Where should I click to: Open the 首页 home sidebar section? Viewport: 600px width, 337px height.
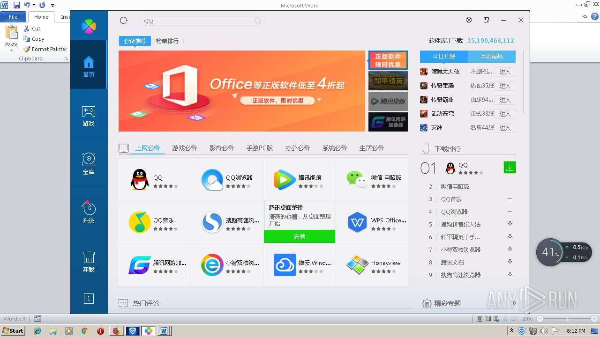[x=89, y=65]
